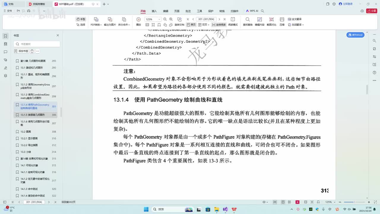This screenshot has width=380, height=214.
Task: Click the Windows Start button
Action: 146,209
